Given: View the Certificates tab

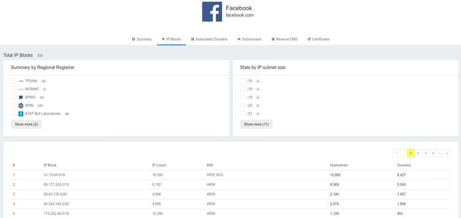Looking at the screenshot, I should 318,39.
